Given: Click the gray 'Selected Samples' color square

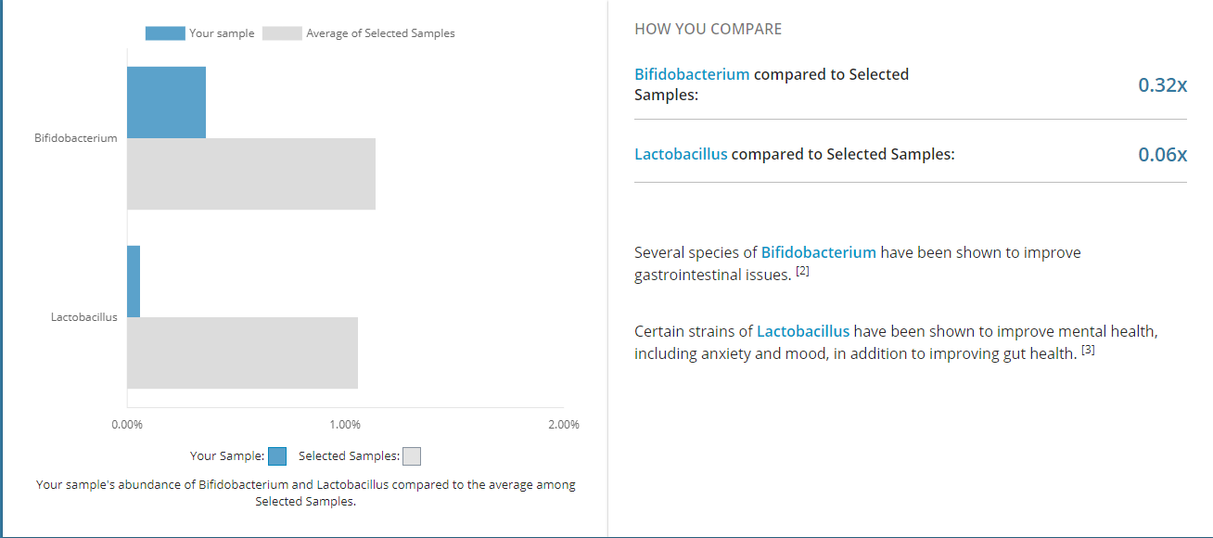Looking at the screenshot, I should (x=412, y=456).
